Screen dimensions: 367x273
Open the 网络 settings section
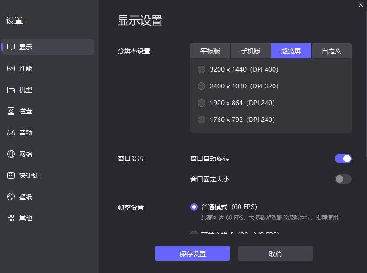point(48,154)
